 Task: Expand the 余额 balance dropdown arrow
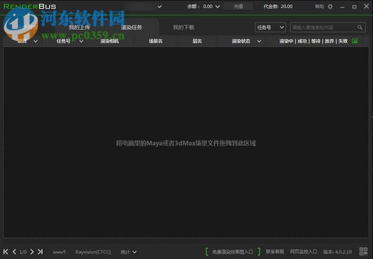pyautogui.click(x=218, y=7)
